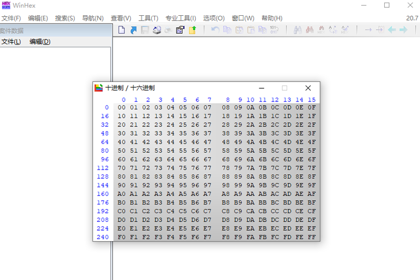Click the Undo arrow icon
420x280 pixels.
pyautogui.click(x=215, y=30)
